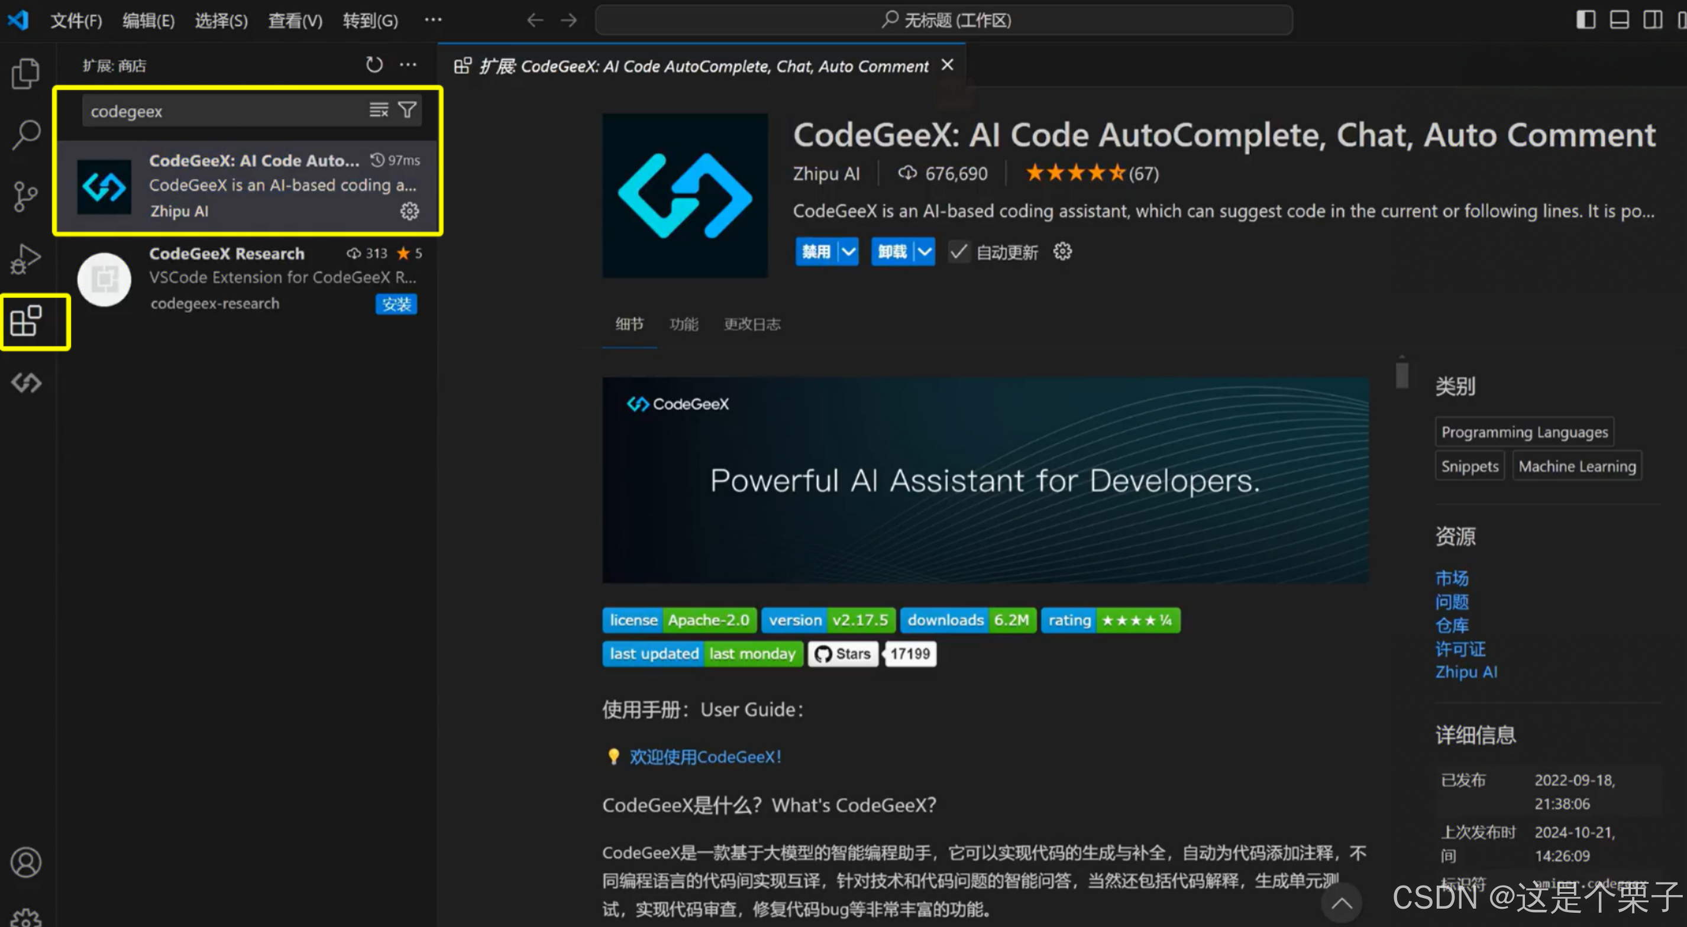Expand the uninstall button dropdown arrow
The height and width of the screenshot is (927, 1687).
click(925, 252)
